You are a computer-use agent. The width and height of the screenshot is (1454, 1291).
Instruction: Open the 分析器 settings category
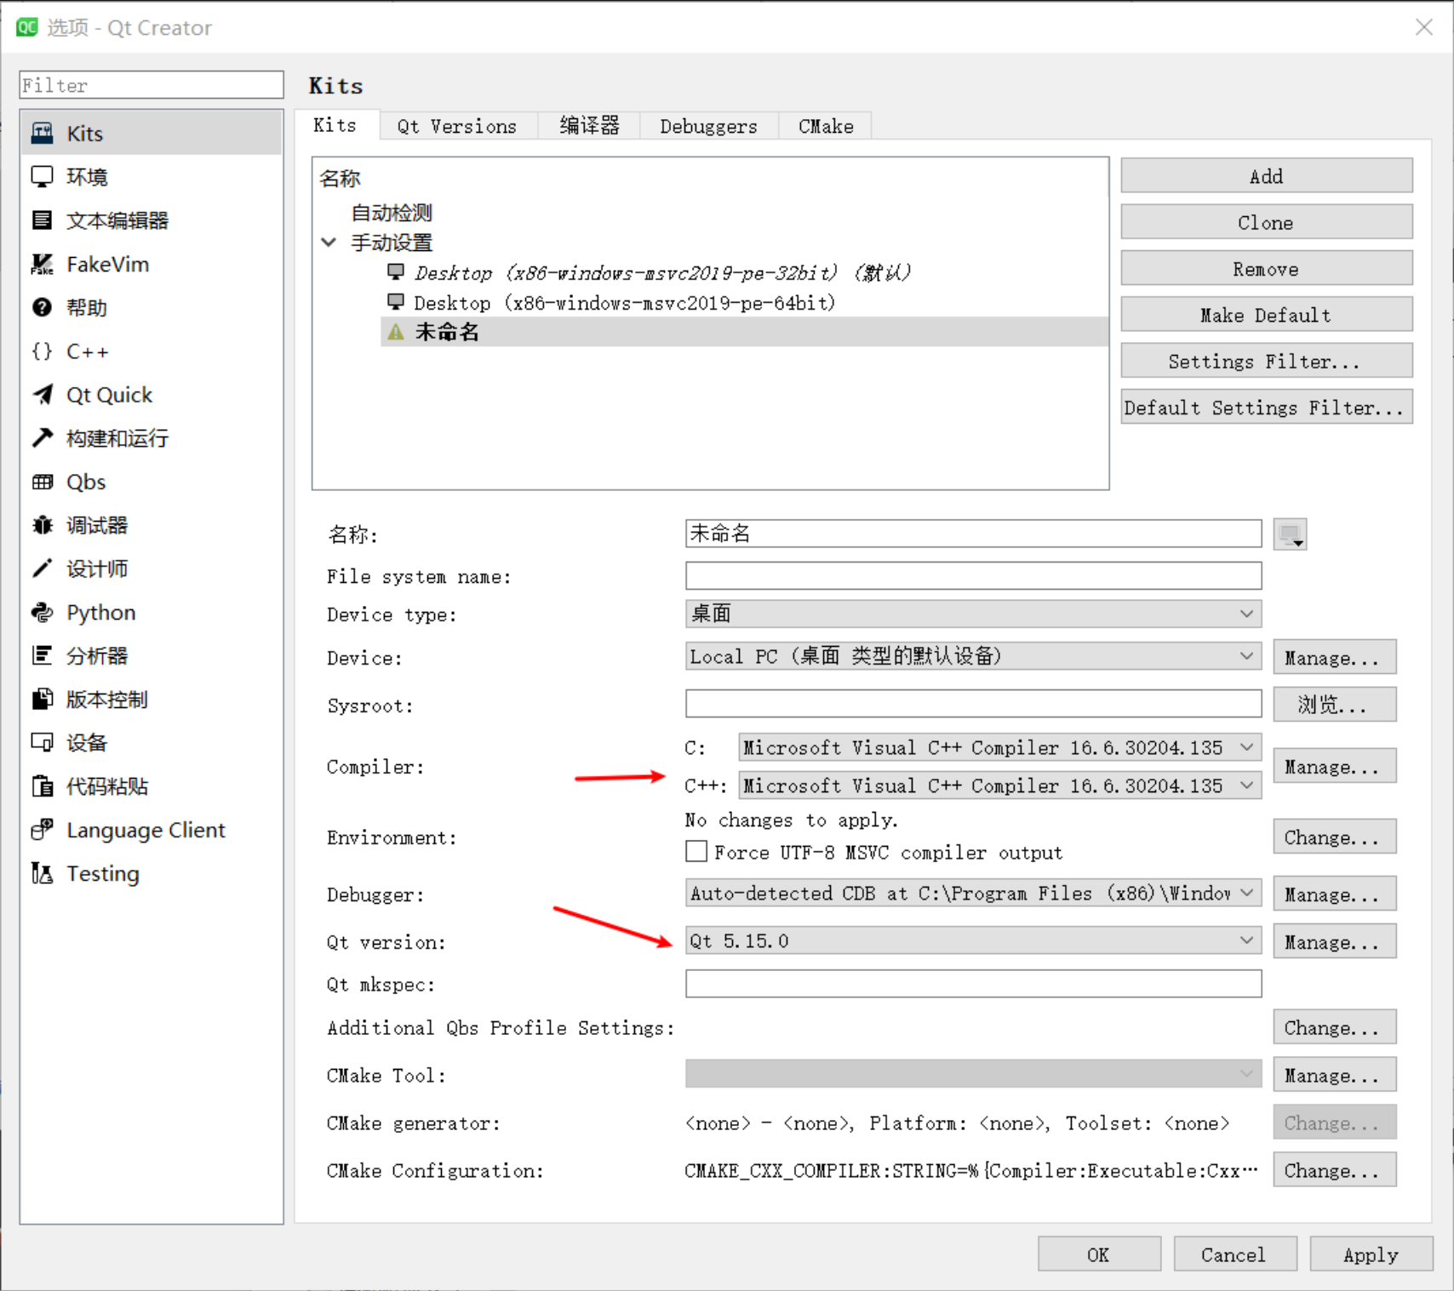pos(151,655)
